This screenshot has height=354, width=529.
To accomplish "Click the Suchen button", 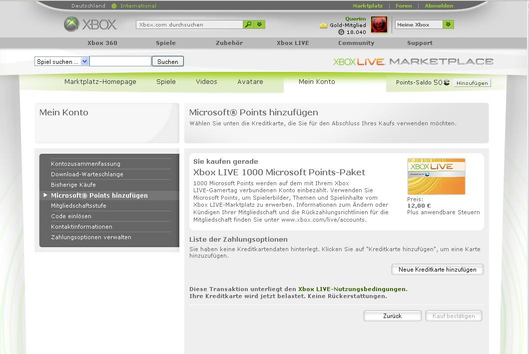I will [168, 61].
